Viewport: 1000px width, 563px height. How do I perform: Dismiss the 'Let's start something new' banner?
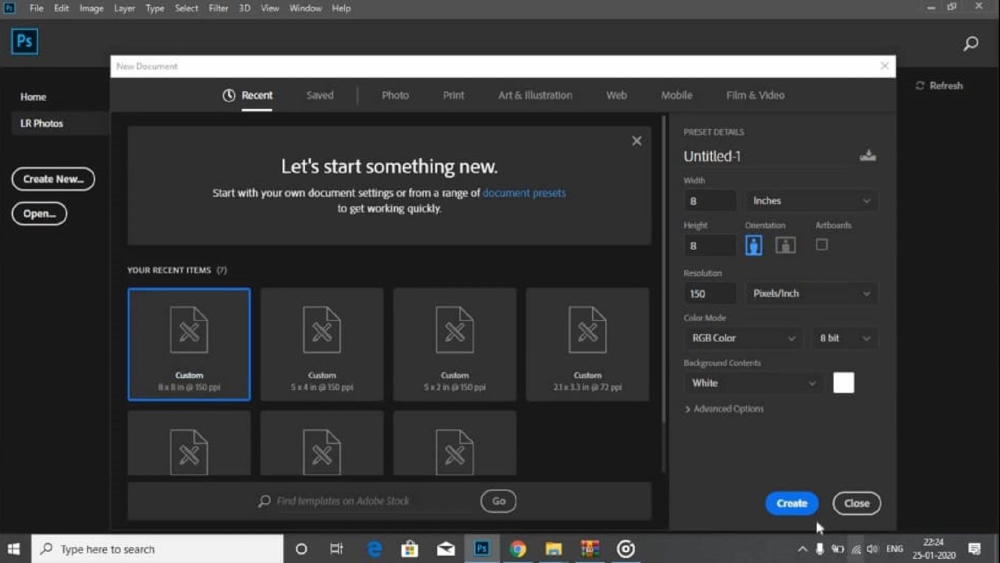tap(636, 141)
